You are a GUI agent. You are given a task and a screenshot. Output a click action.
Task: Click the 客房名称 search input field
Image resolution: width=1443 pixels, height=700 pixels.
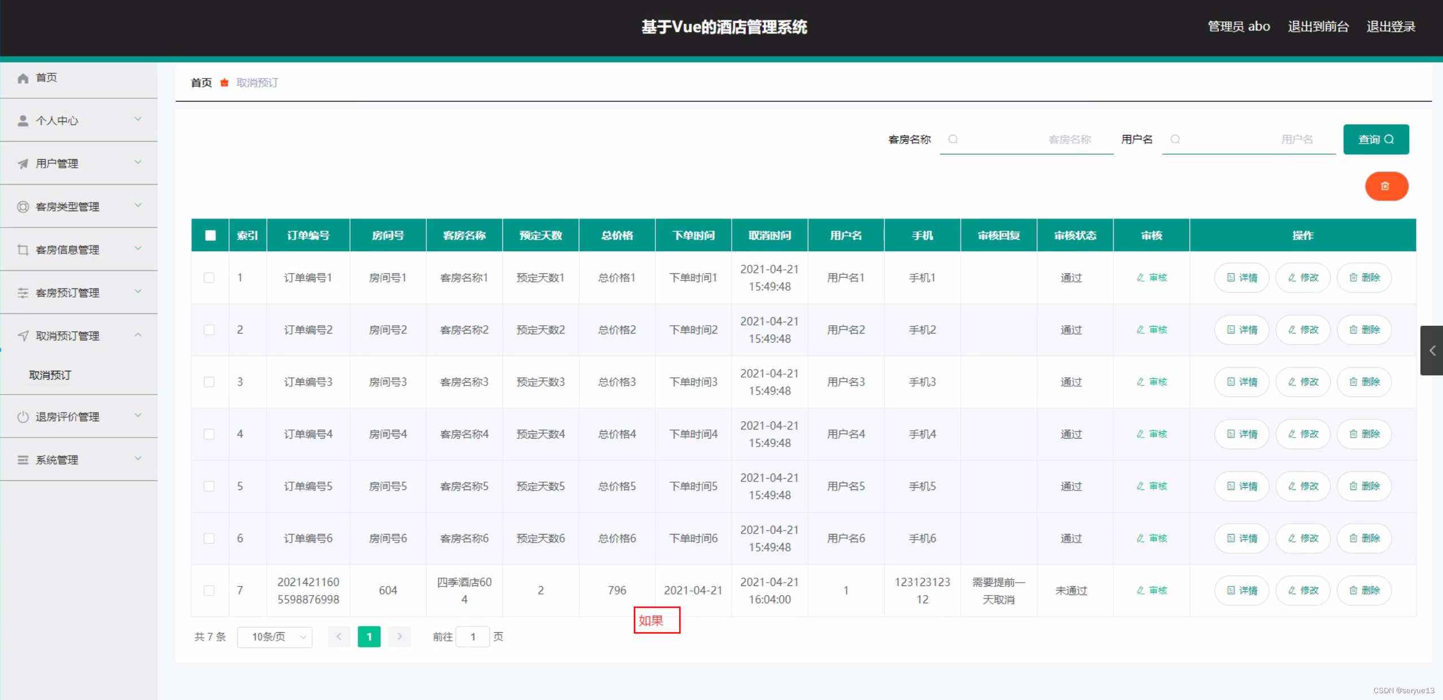coord(1026,139)
